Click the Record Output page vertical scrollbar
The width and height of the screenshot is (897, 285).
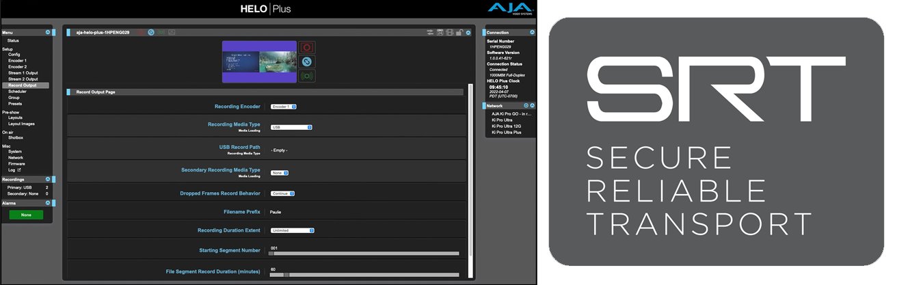click(470, 180)
